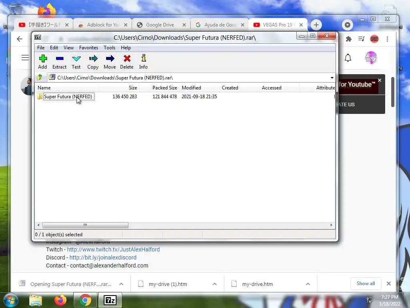This screenshot has width=410, height=308.
Task: Expand the 7-Zip address path dropdown
Action: click(x=332, y=78)
